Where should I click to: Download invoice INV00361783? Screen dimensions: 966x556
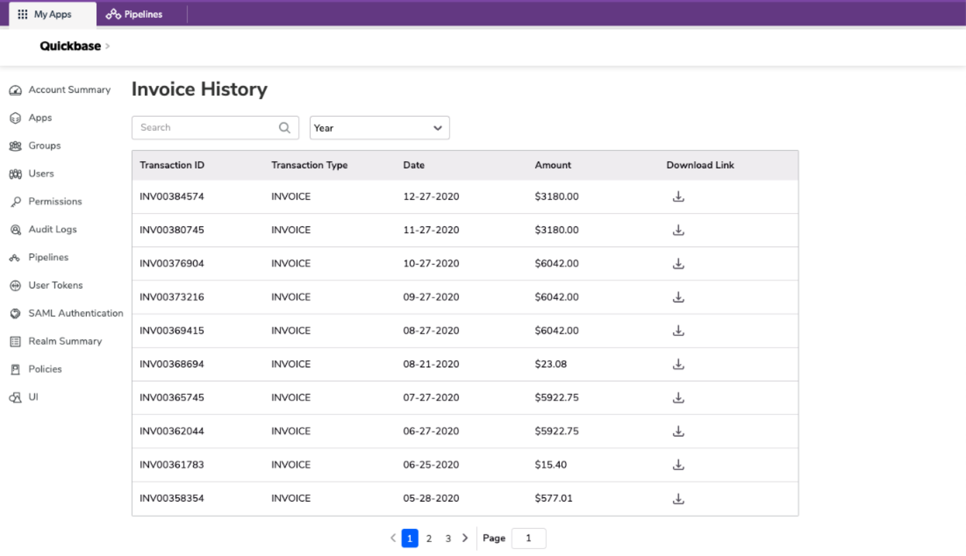(x=678, y=464)
